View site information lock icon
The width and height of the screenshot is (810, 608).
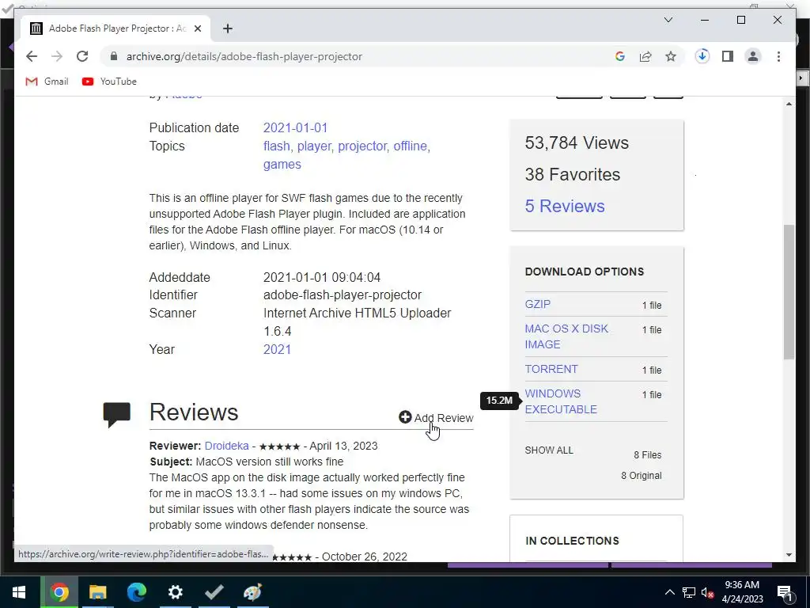click(x=114, y=56)
